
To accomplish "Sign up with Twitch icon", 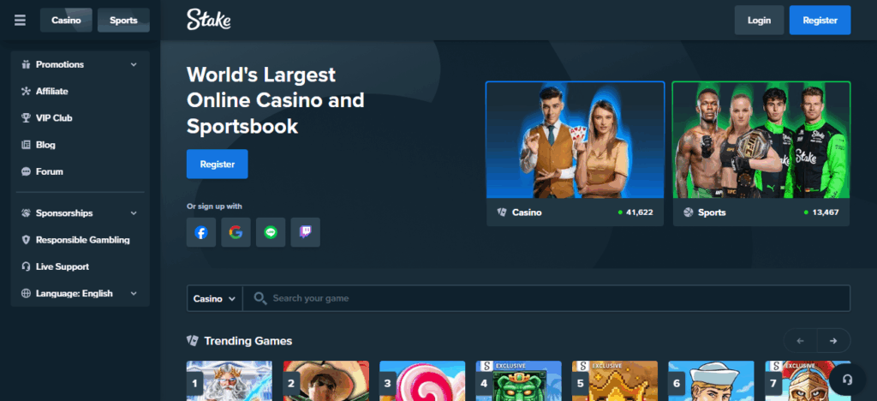I will pos(306,232).
